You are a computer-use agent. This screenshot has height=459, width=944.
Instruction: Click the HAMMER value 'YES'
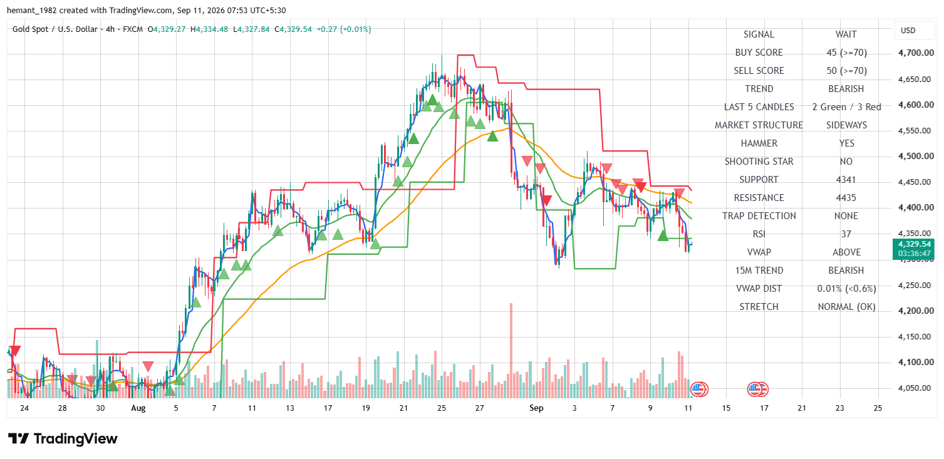(x=846, y=143)
